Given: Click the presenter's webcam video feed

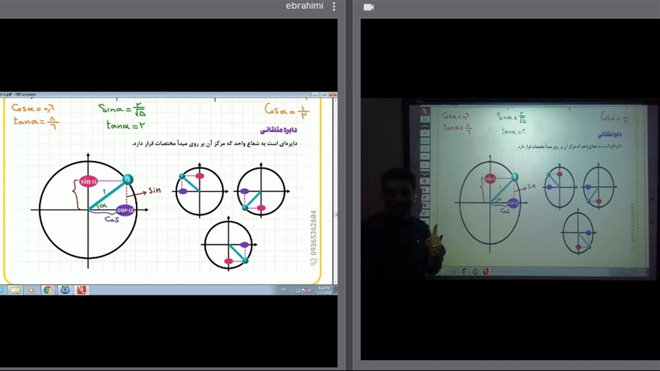Looking at the screenshot, I should [x=509, y=191].
